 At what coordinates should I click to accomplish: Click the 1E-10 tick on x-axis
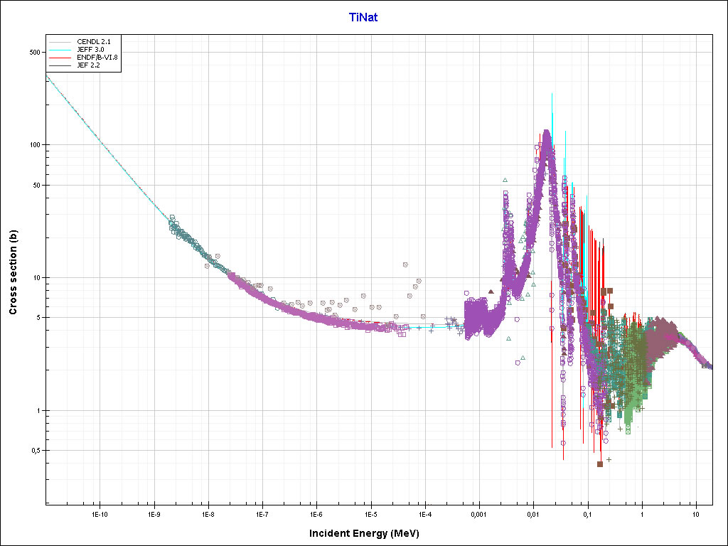[x=100, y=513]
